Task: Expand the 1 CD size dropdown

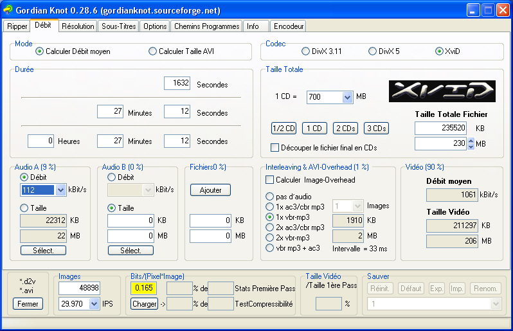Action: point(347,97)
